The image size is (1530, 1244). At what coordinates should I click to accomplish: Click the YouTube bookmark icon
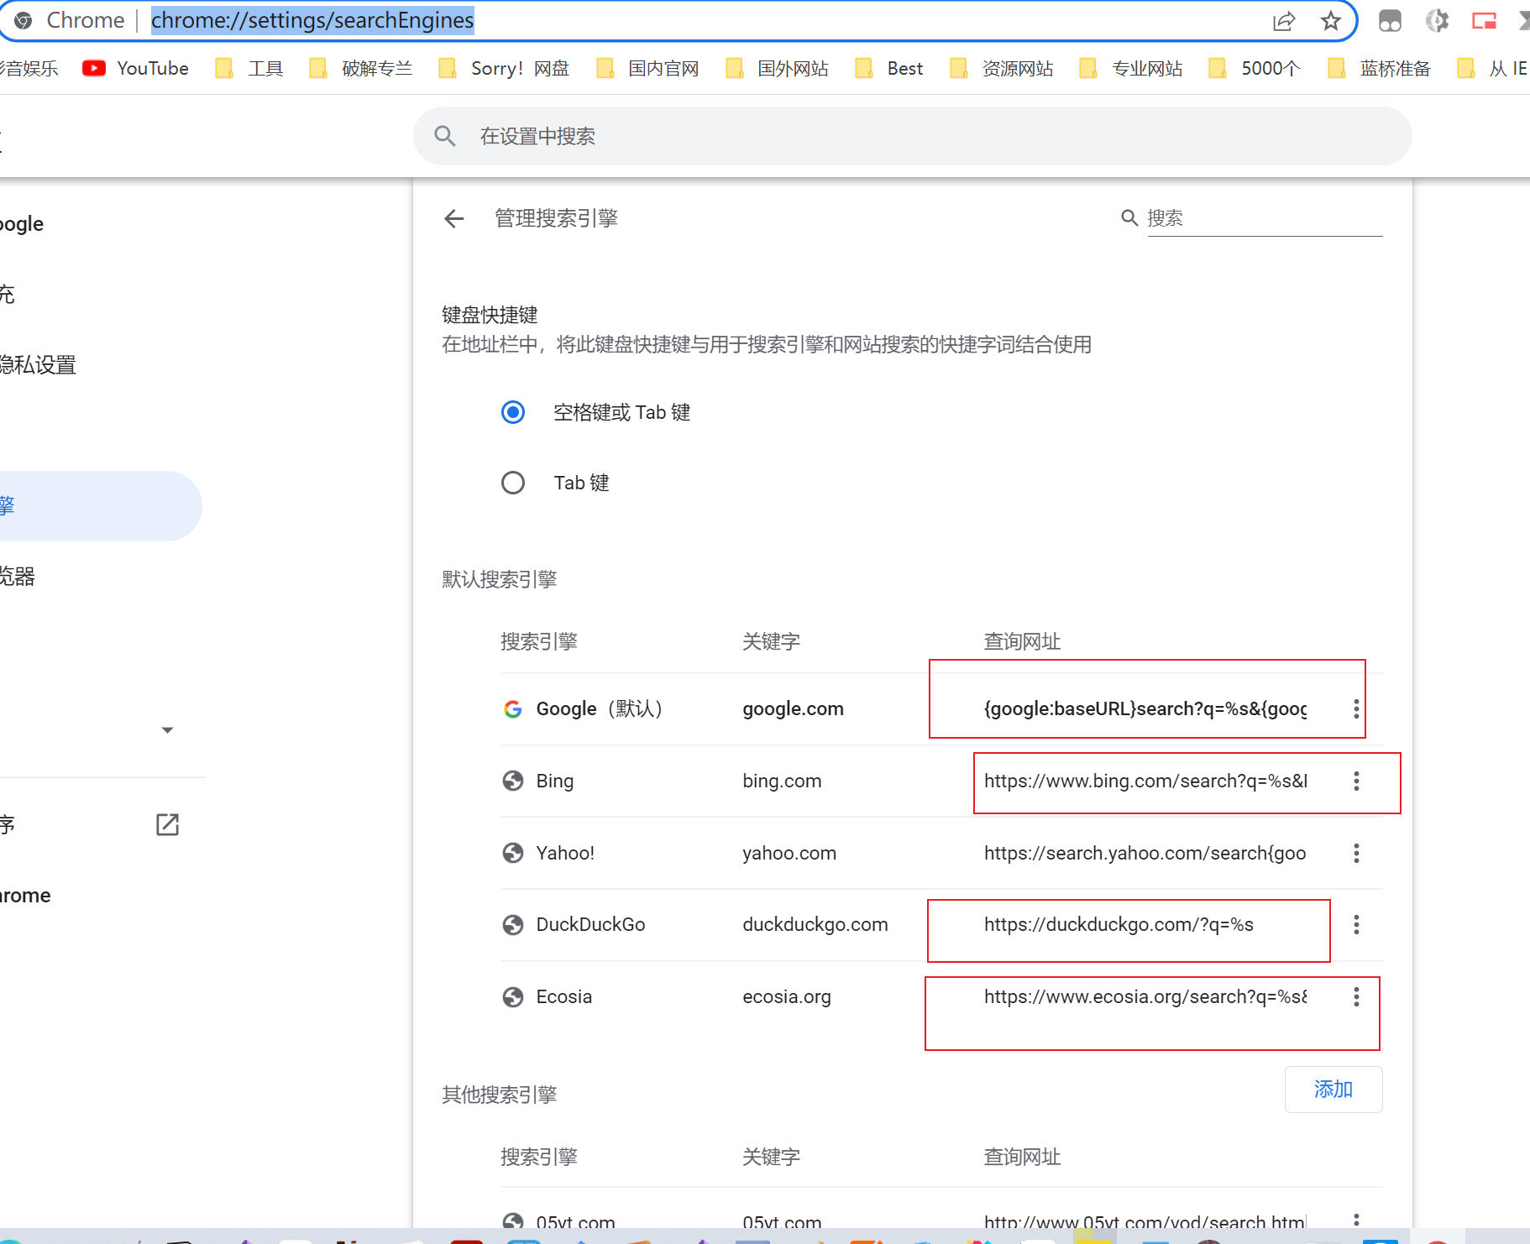pos(94,69)
